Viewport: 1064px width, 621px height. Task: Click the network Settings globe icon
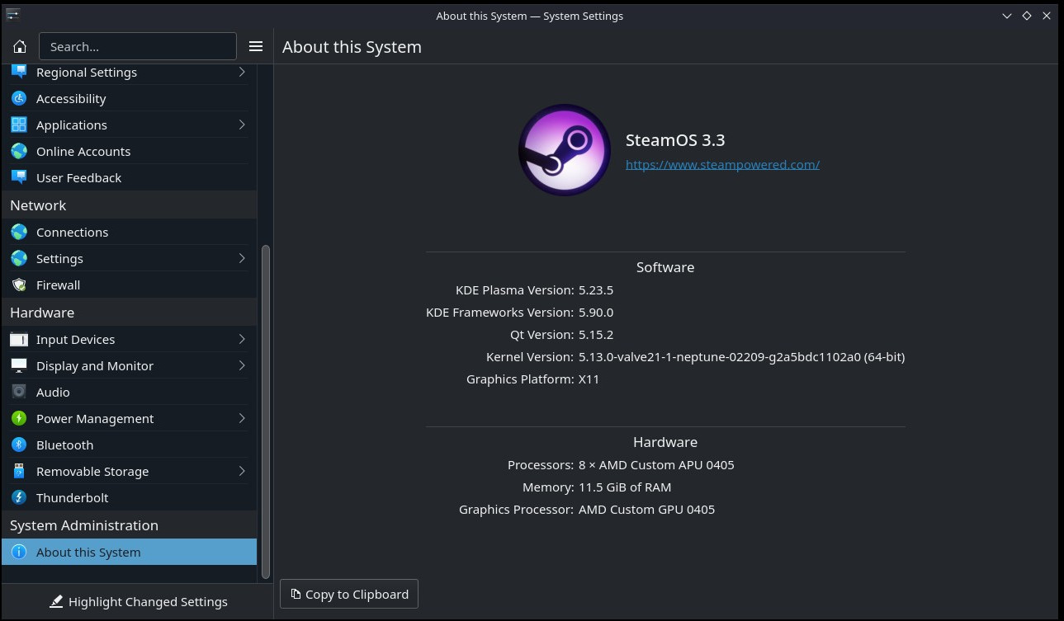tap(19, 258)
